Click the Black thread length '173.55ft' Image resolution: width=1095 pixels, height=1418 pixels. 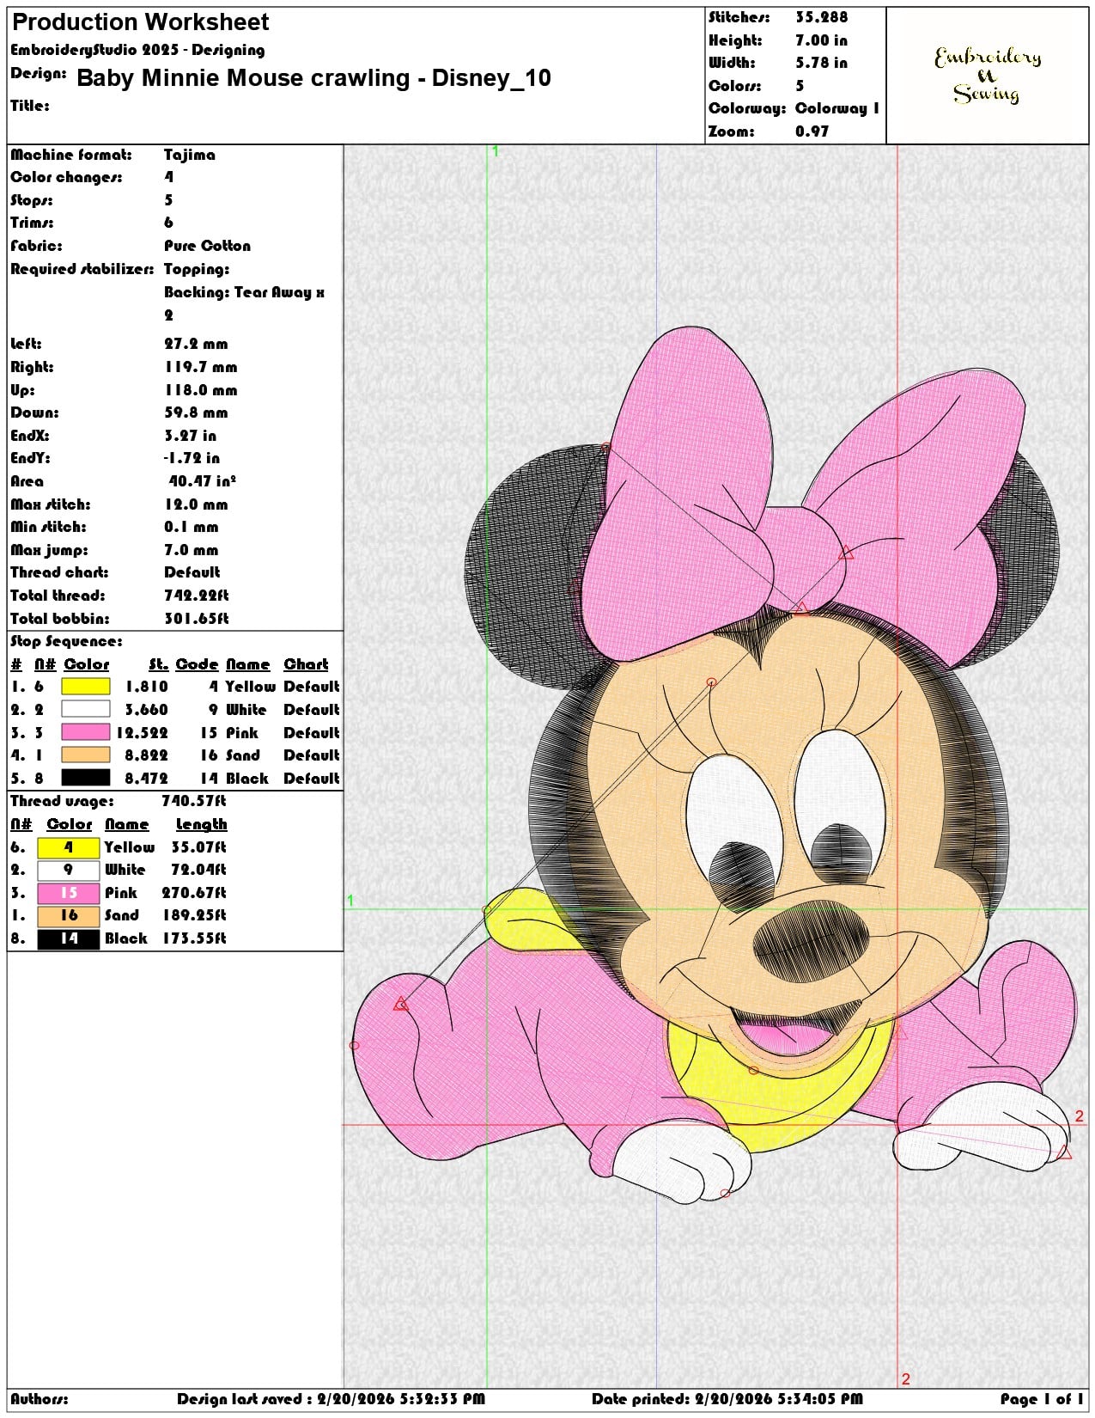click(x=194, y=938)
